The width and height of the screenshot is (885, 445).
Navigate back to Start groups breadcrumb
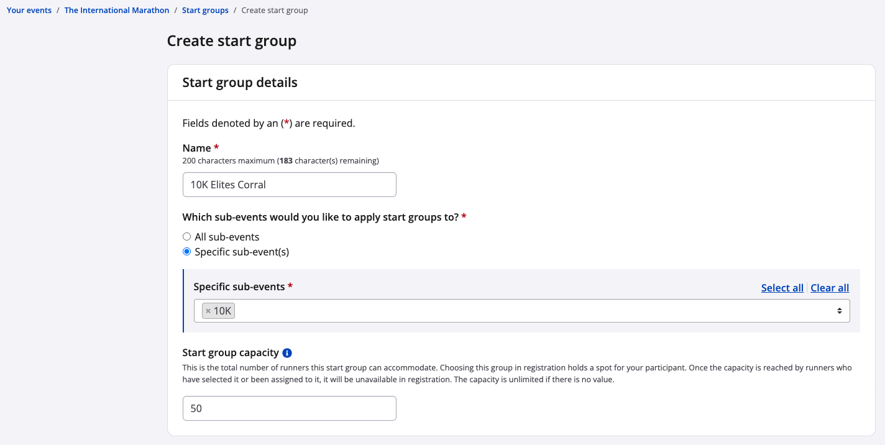coord(205,11)
